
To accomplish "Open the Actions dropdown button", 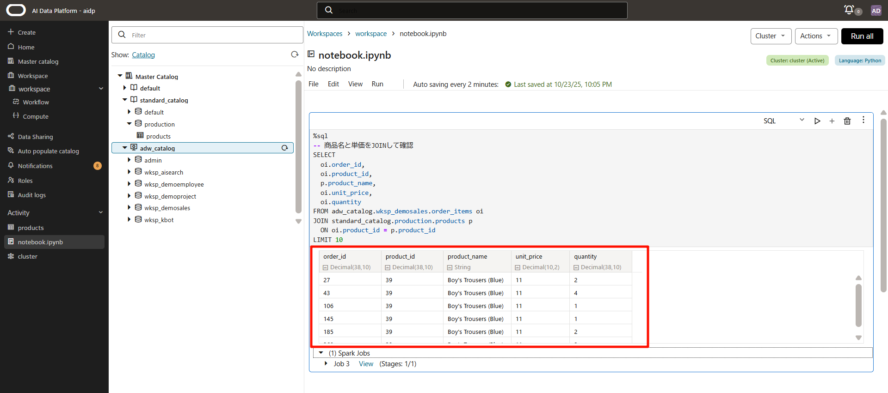I will click(x=816, y=36).
